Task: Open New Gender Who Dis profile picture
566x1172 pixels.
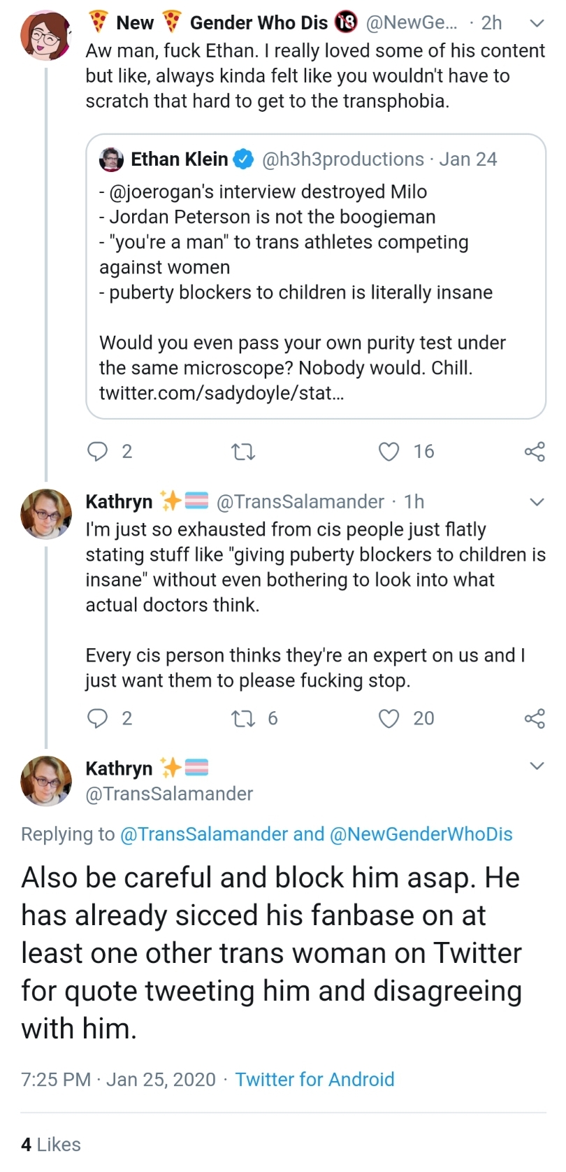Action: point(46,35)
